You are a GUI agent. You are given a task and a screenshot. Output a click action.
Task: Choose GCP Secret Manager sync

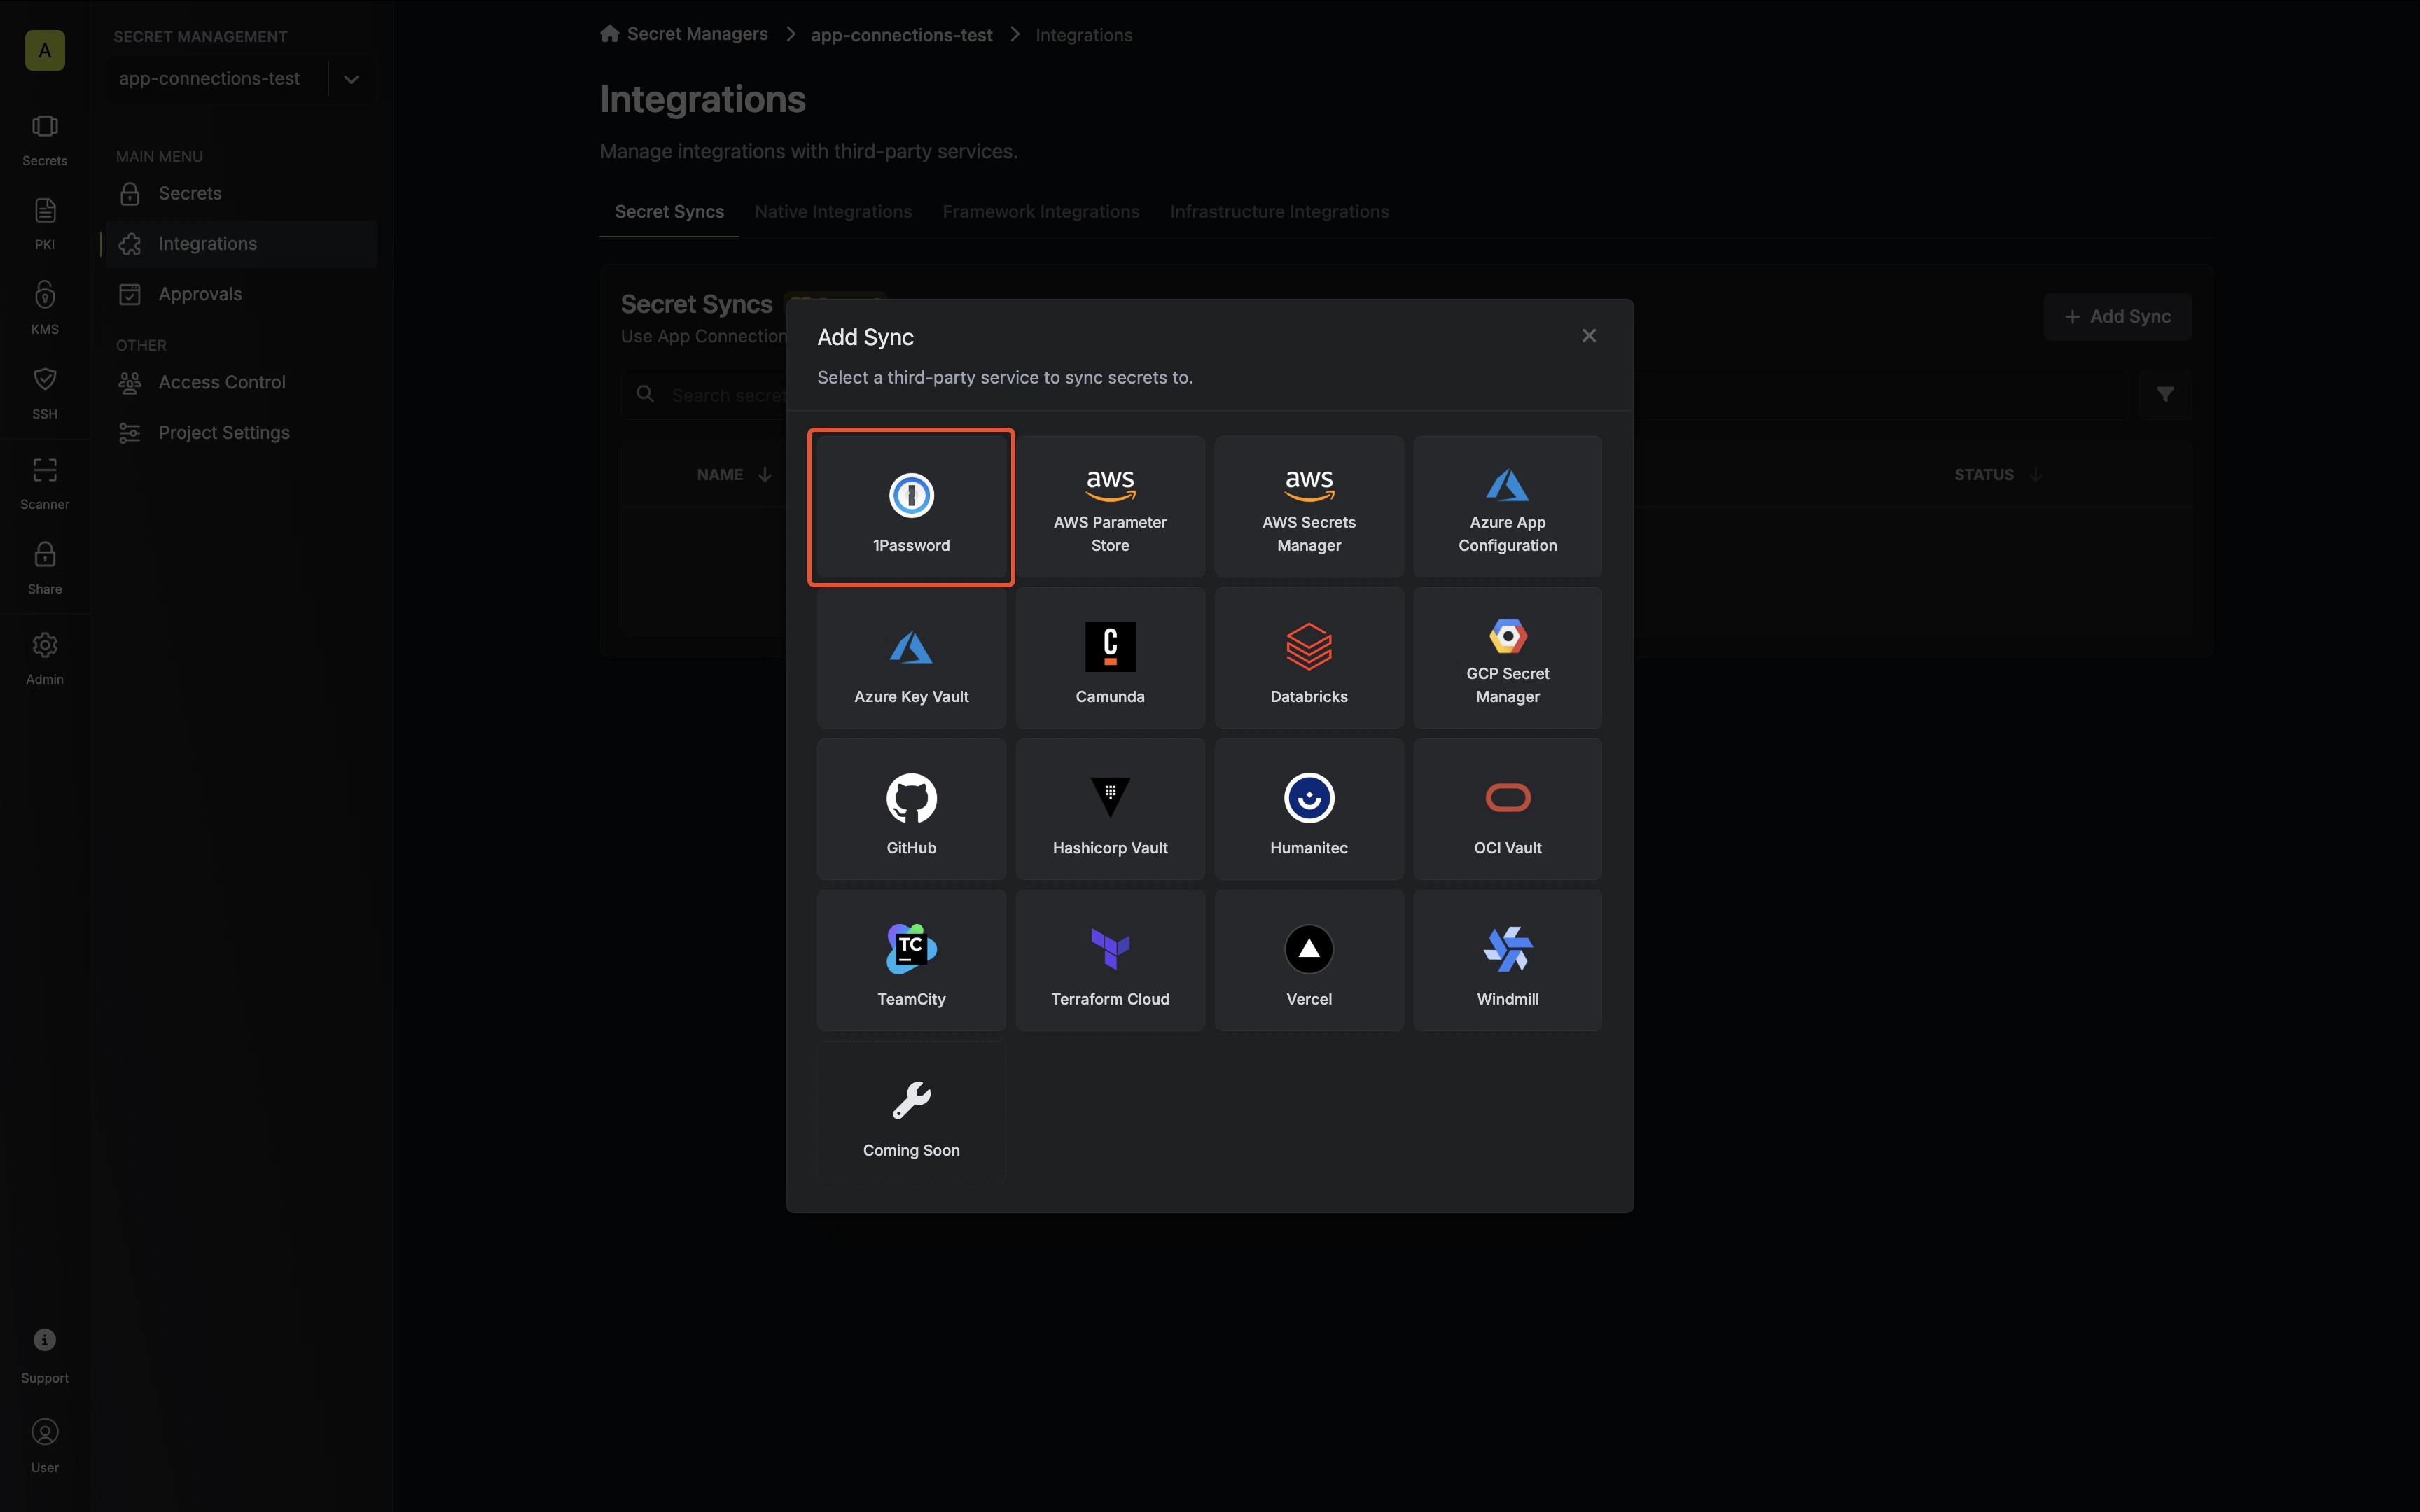point(1507,658)
